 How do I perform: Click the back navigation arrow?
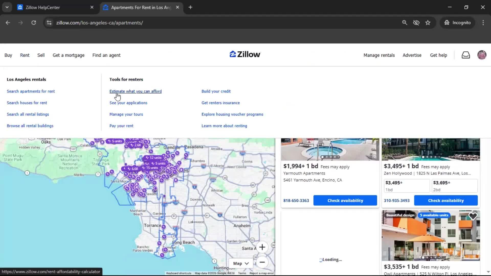[x=8, y=22]
